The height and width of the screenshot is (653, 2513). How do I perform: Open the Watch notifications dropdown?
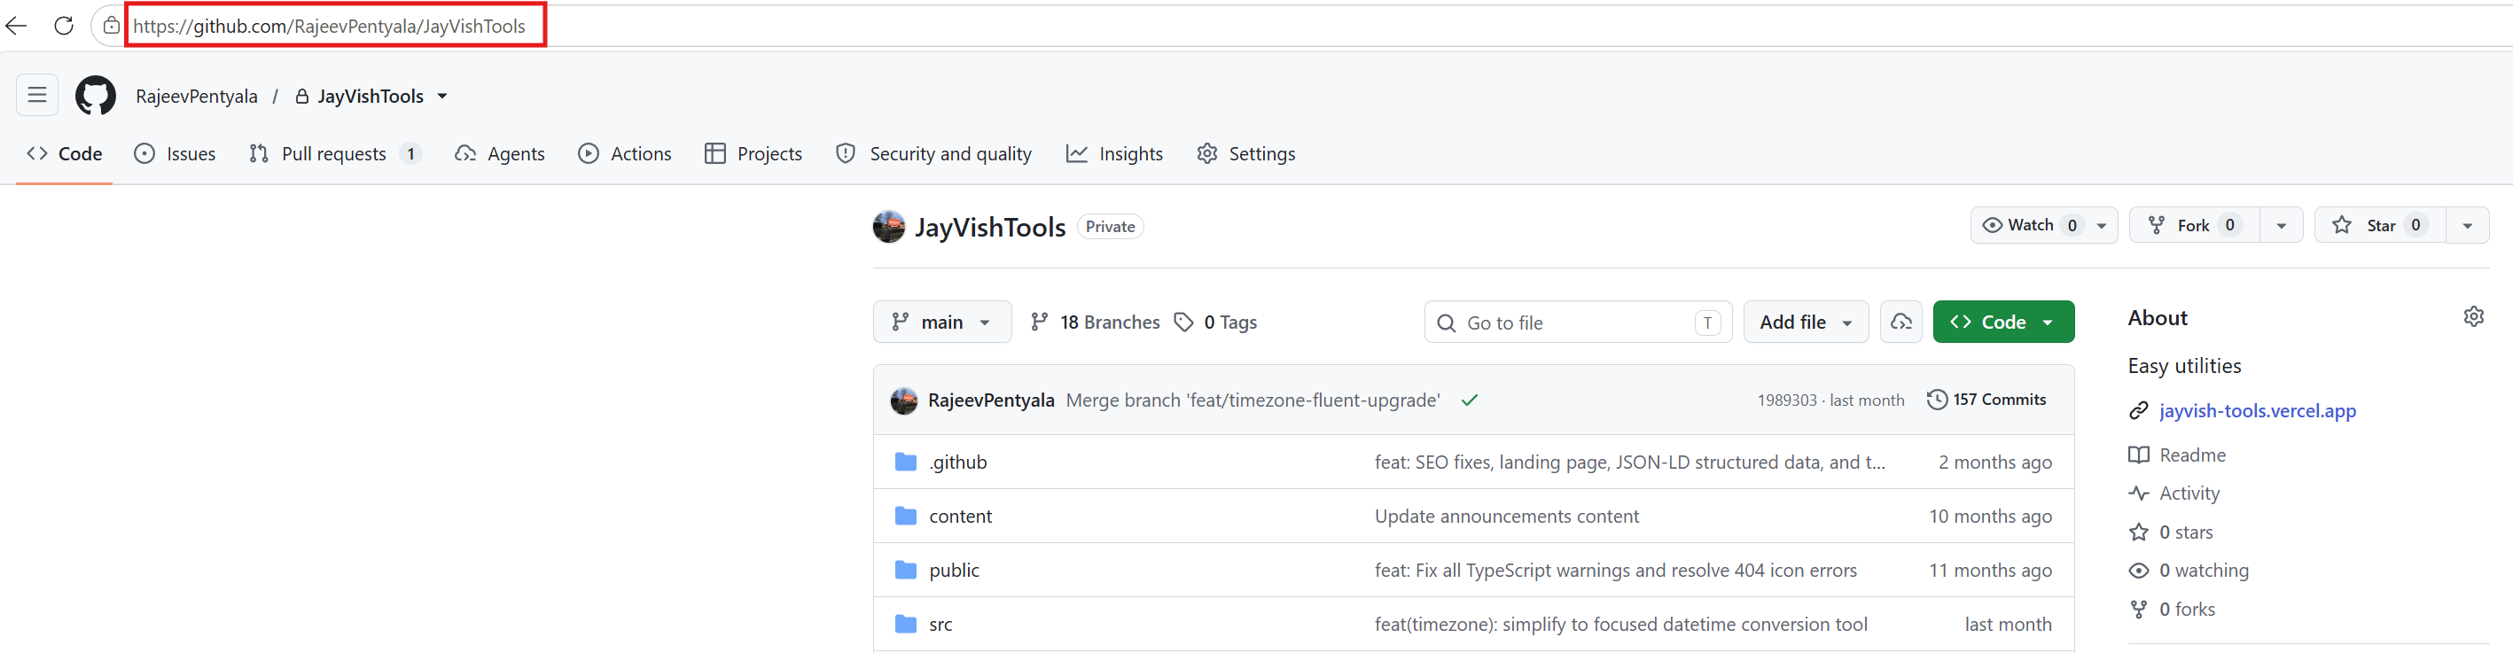pyautogui.click(x=2044, y=225)
